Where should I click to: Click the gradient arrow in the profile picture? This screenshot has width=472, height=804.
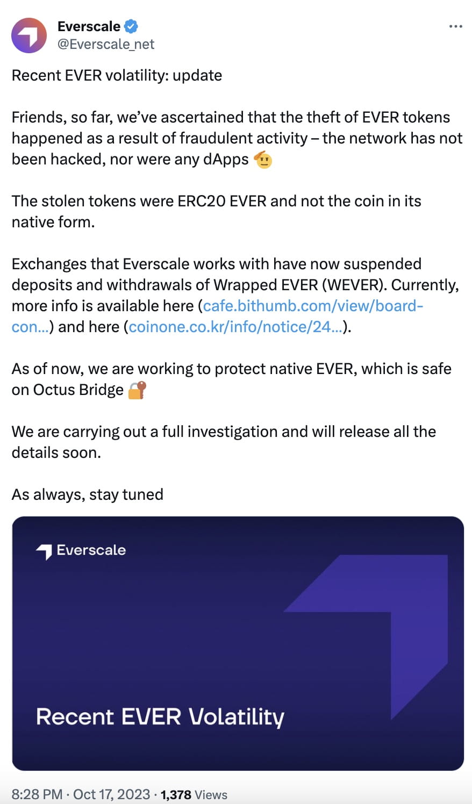[x=28, y=35]
